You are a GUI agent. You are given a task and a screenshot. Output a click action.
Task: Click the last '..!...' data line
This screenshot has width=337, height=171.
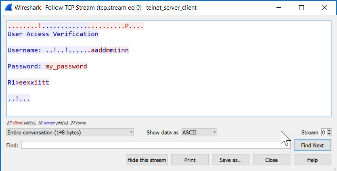(19, 98)
